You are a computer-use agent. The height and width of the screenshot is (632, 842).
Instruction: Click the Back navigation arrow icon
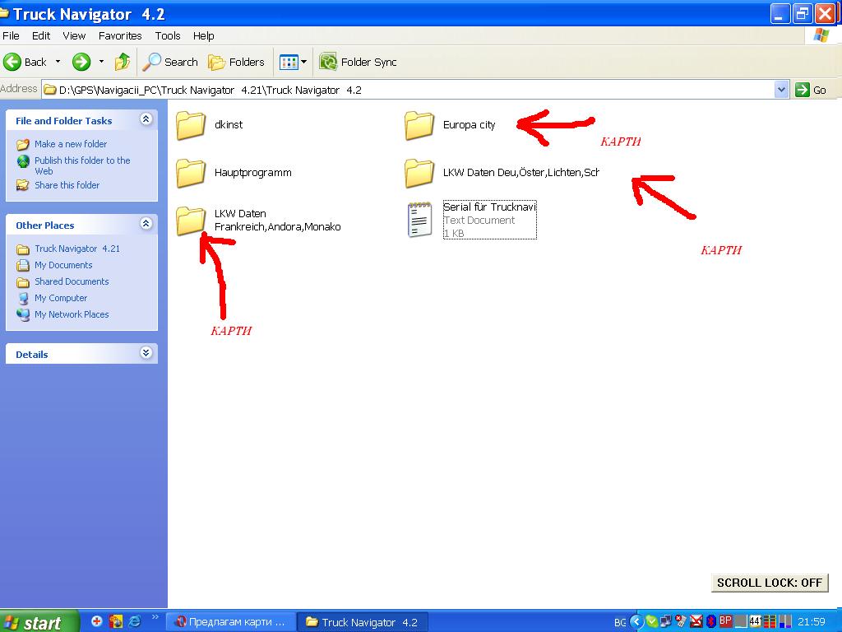tap(12, 62)
